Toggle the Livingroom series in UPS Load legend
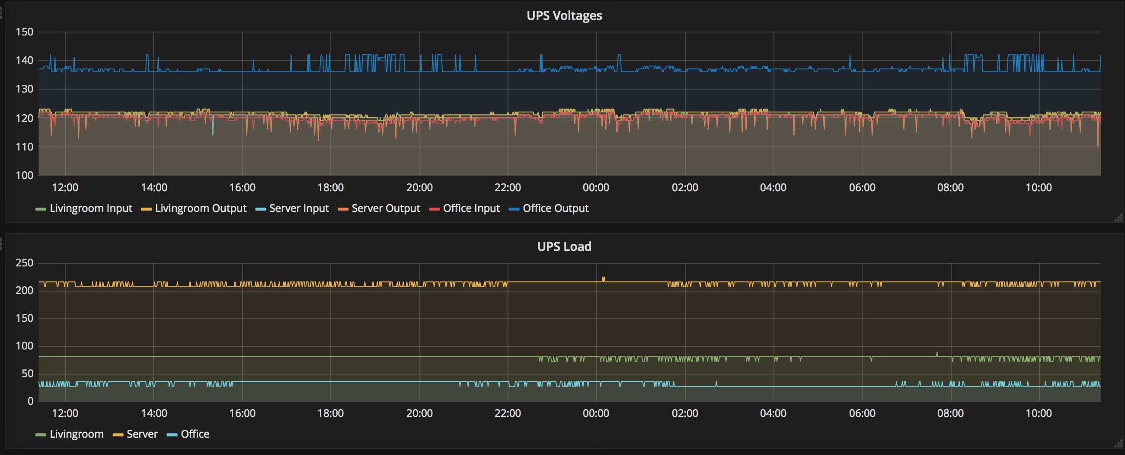The width and height of the screenshot is (1125, 455). [x=77, y=434]
